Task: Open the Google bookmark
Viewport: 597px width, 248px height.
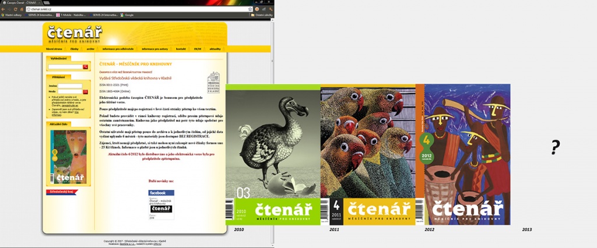Action: [127, 15]
